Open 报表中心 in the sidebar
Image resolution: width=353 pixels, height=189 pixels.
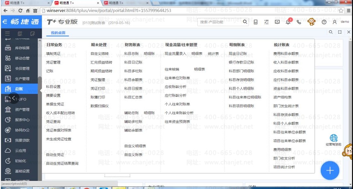19,120
